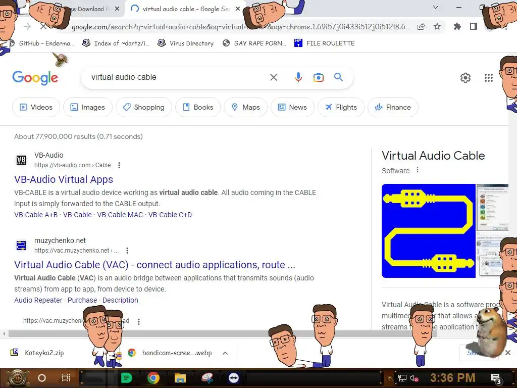Open File Explorer from the taskbar
The image size is (517, 388).
[180, 378]
